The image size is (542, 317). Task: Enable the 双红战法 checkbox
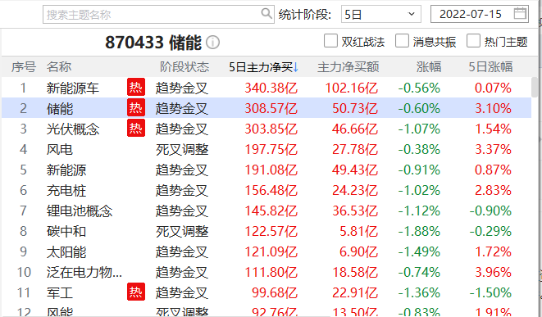tap(330, 41)
